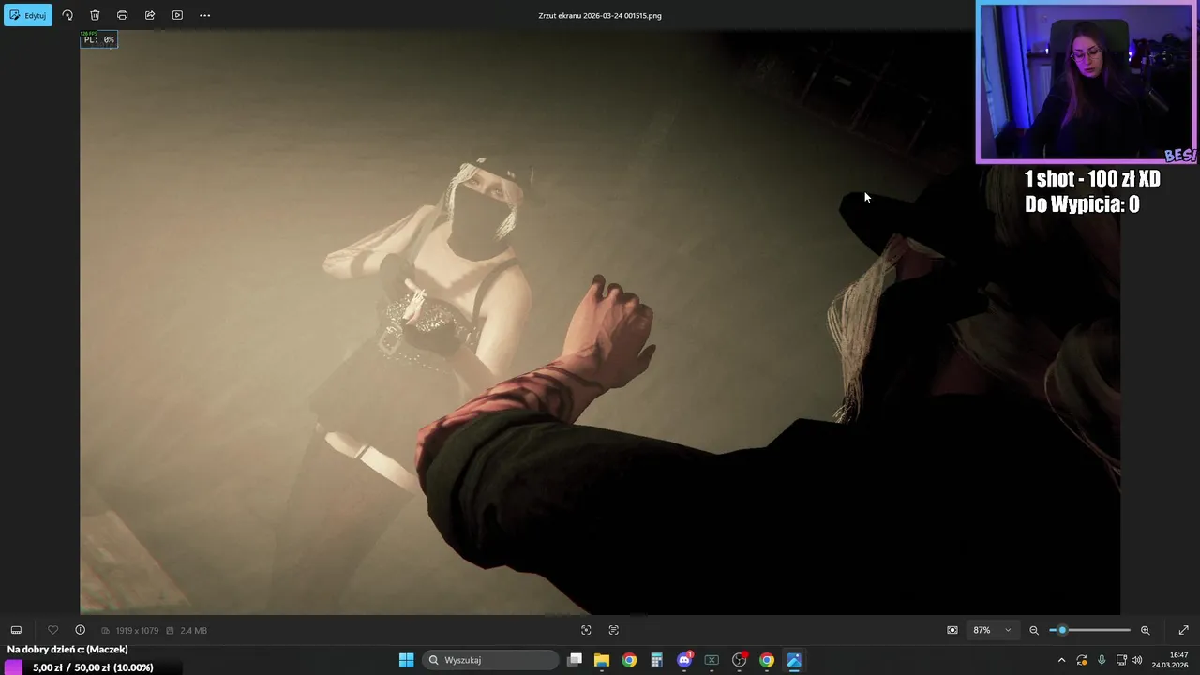
Task: Click the 1919 x 1079 dimensions text
Action: pyautogui.click(x=137, y=631)
